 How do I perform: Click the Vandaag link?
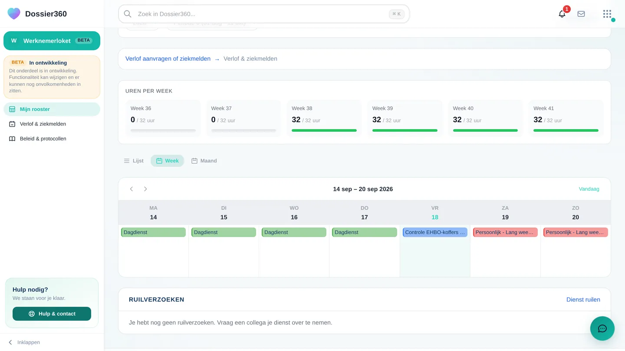coord(589,189)
